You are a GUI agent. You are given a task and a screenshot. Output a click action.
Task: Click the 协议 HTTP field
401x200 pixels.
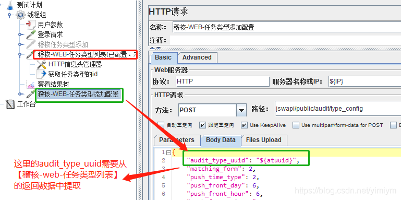pyautogui.click(x=223, y=81)
